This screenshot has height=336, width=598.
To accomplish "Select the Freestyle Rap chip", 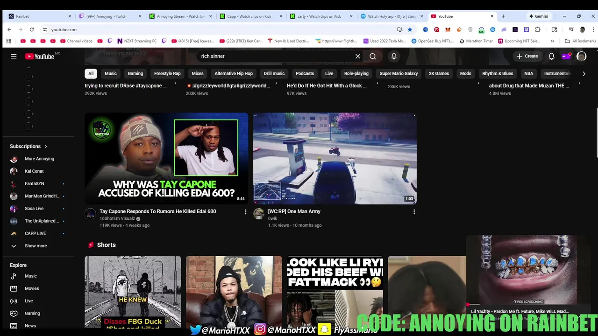I will [x=167, y=73].
